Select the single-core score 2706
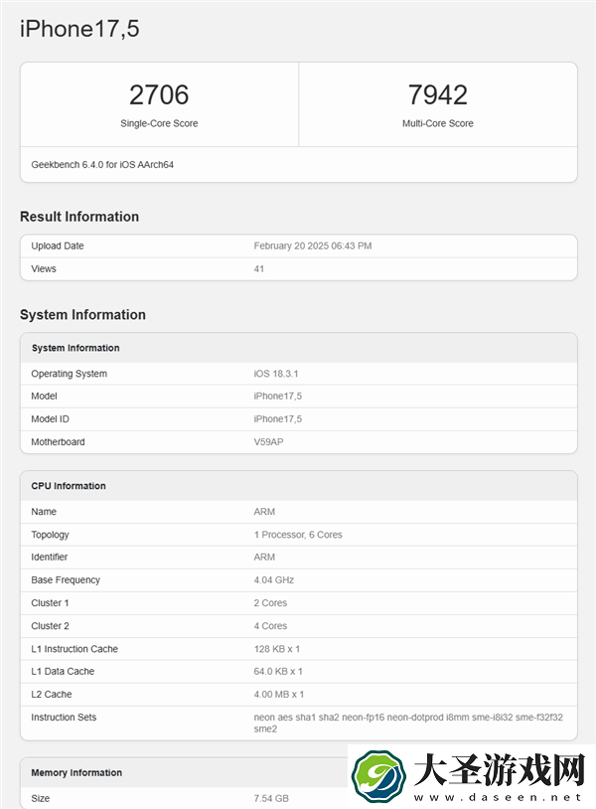 coord(159,95)
